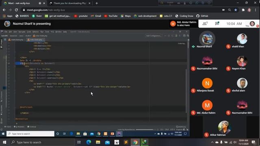Open Add Configuration dropdown in PhpStorm
The image size is (260, 146).
click(x=154, y=36)
